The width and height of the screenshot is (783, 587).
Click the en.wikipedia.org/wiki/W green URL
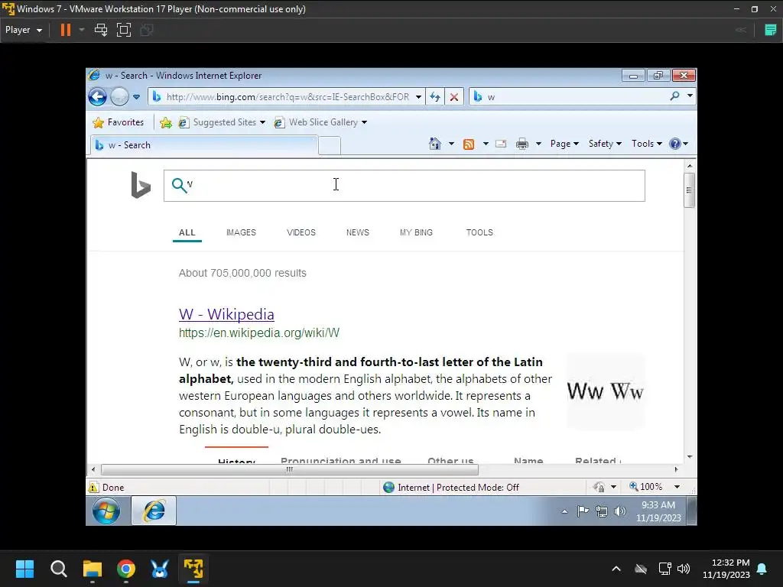pyautogui.click(x=259, y=333)
